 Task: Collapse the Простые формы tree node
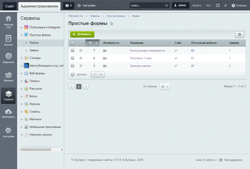pyautogui.click(x=22, y=35)
